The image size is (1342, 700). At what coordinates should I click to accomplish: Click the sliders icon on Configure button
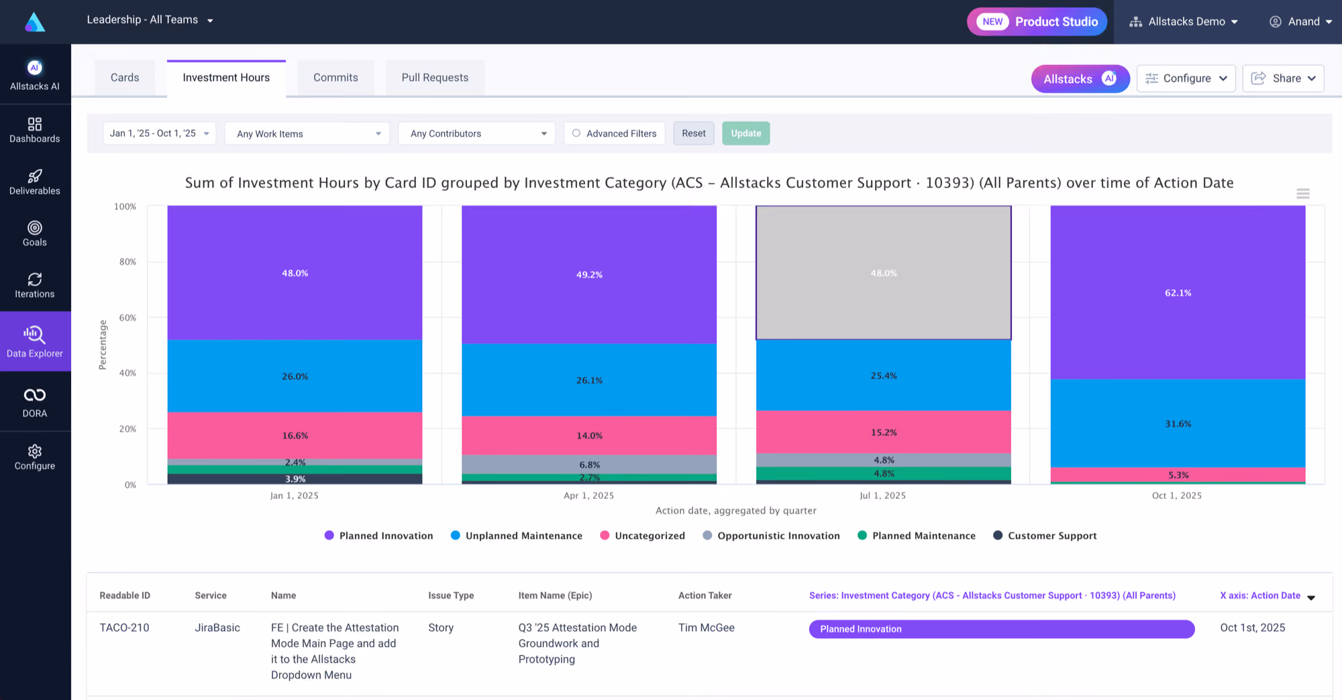click(1151, 78)
